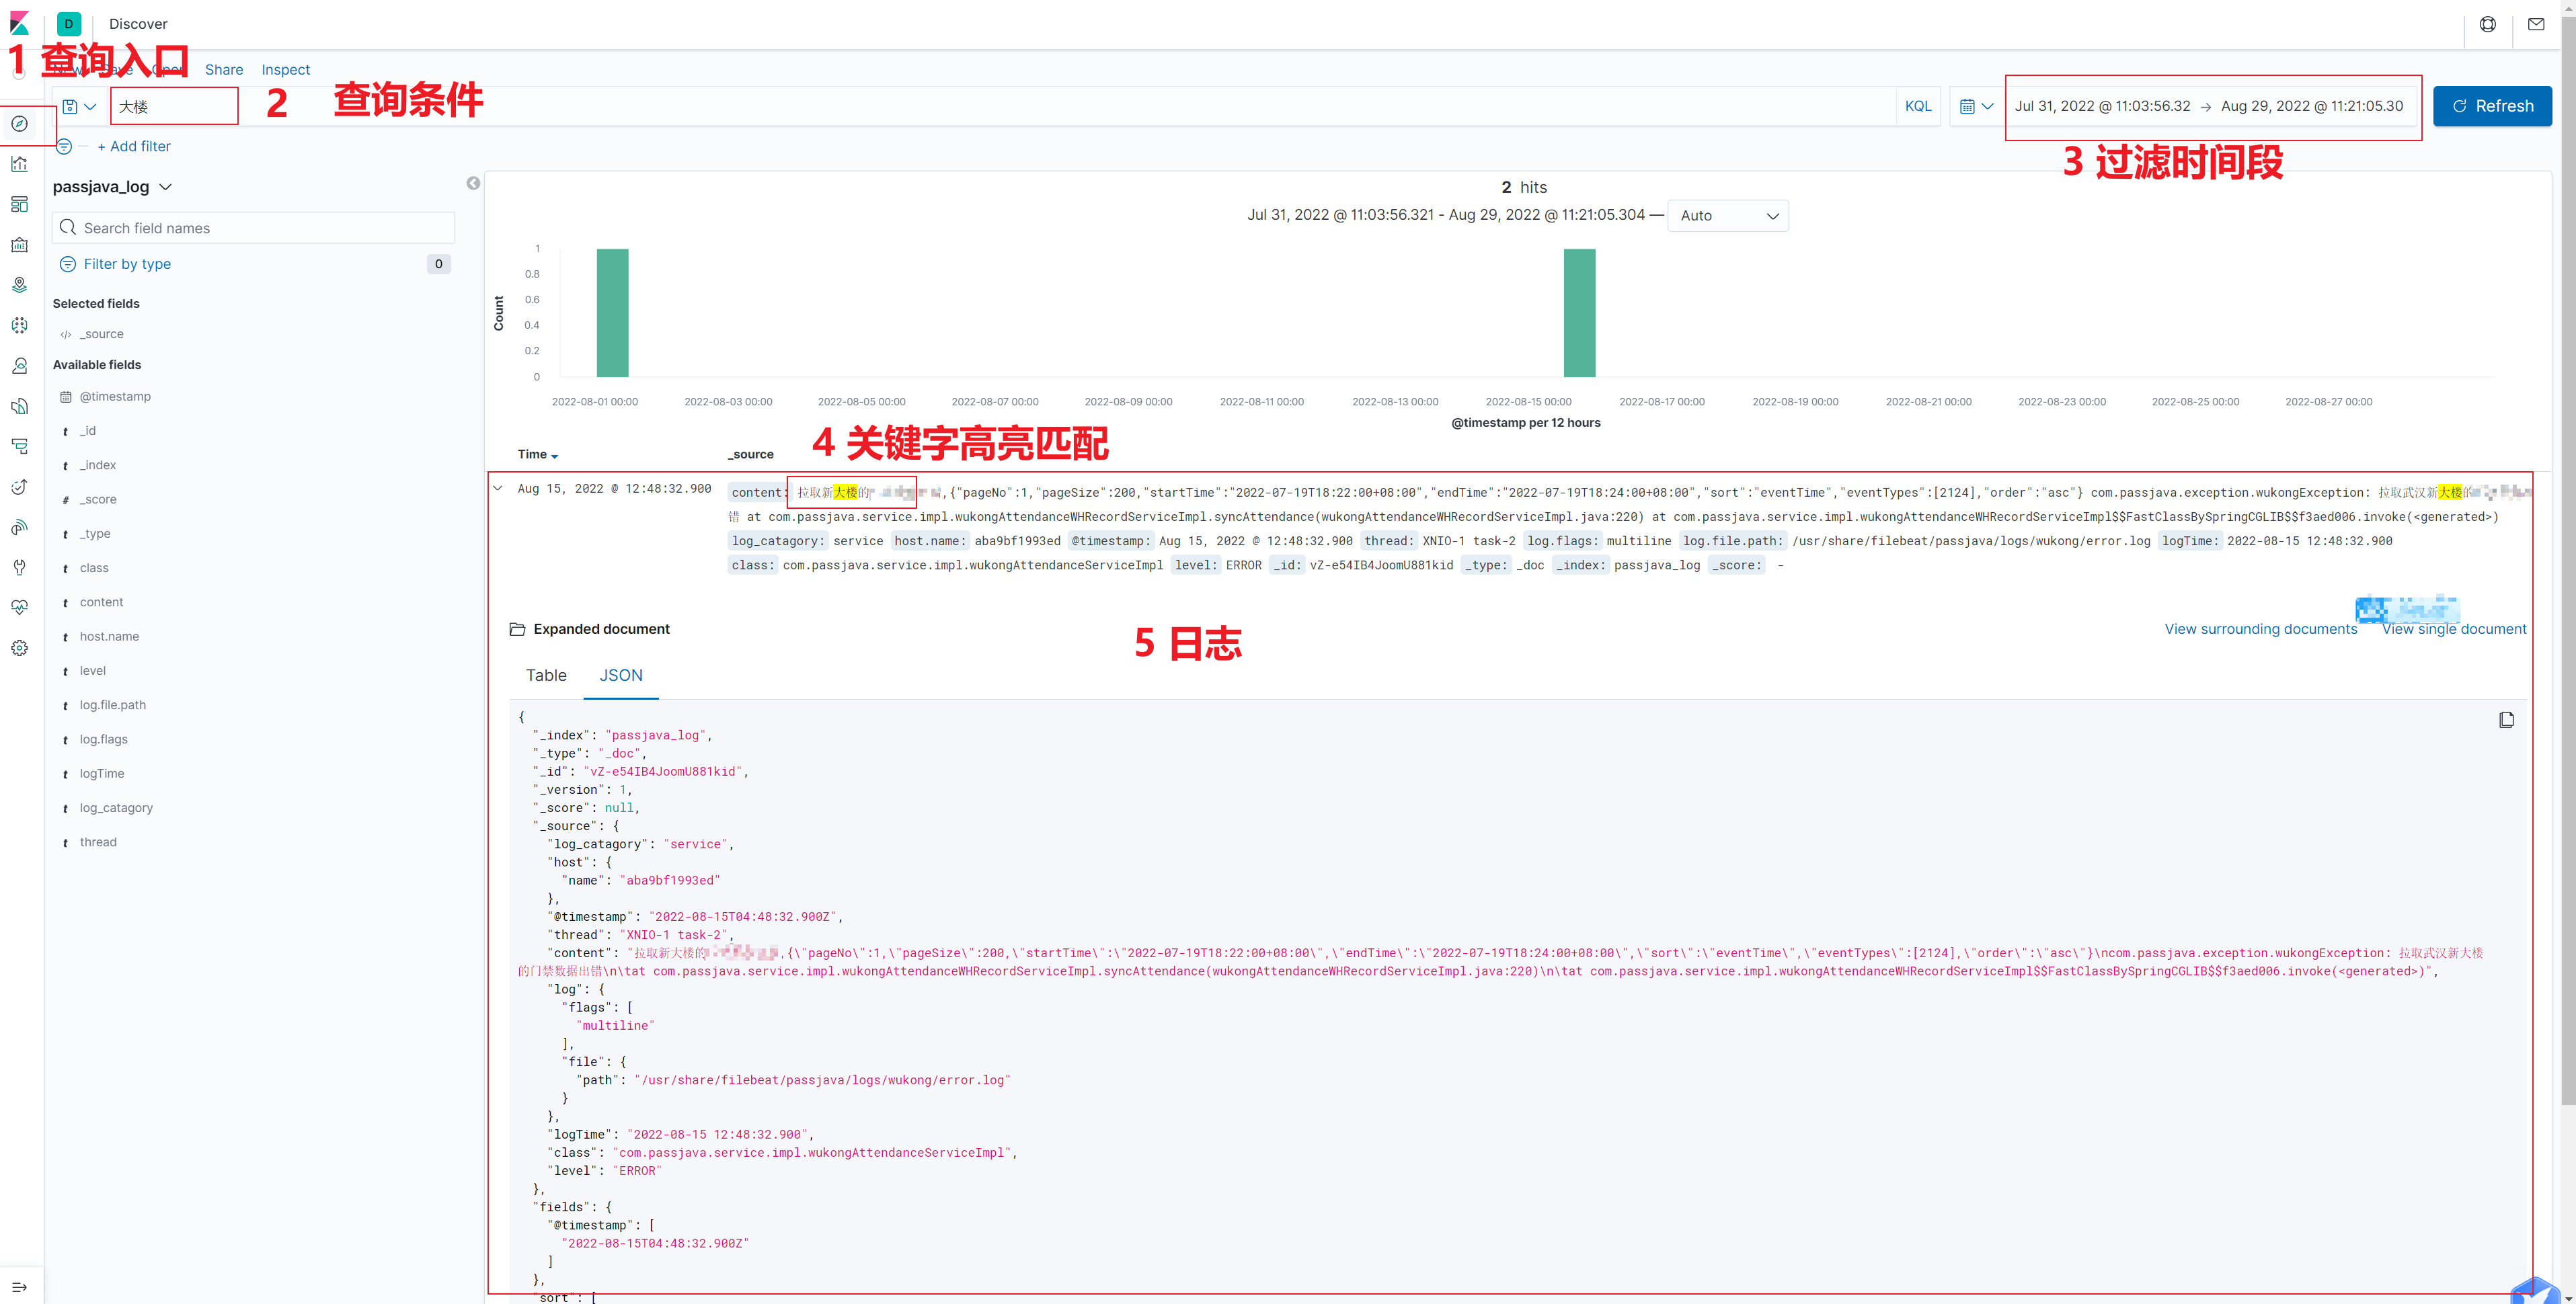
Task: Open the Inspect menu item
Action: [285, 69]
